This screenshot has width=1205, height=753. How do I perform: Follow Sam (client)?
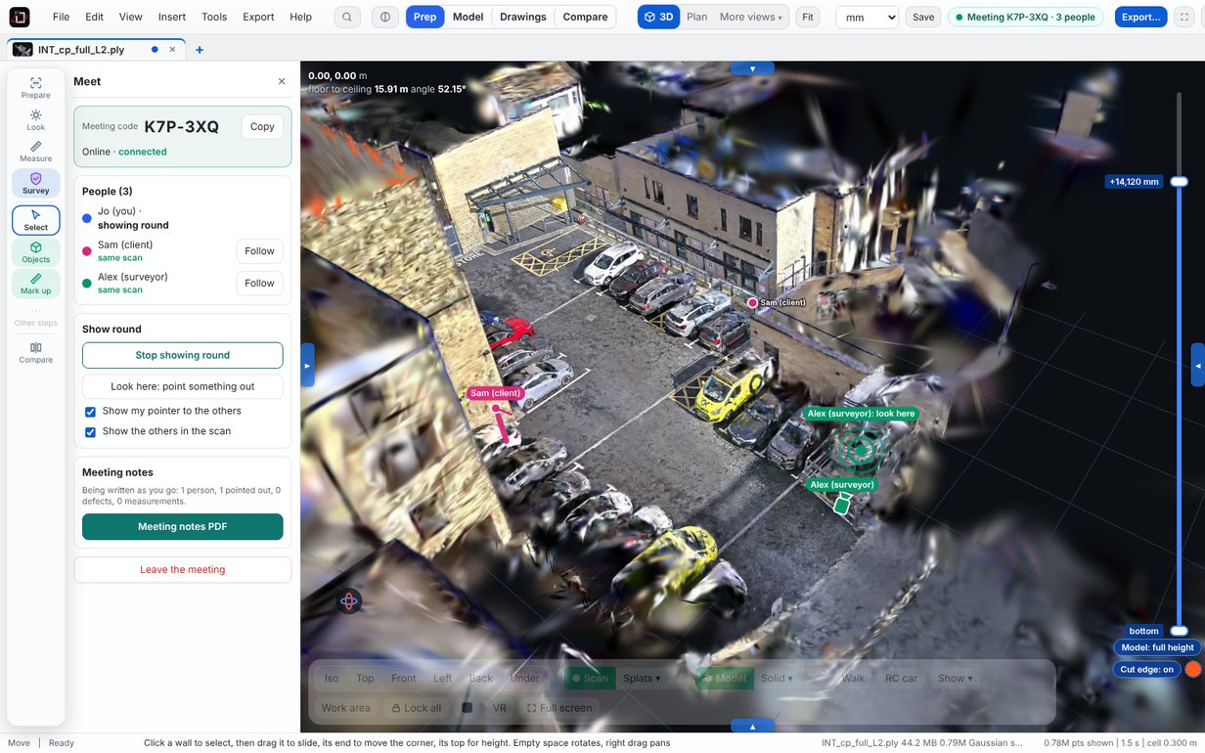pos(259,251)
